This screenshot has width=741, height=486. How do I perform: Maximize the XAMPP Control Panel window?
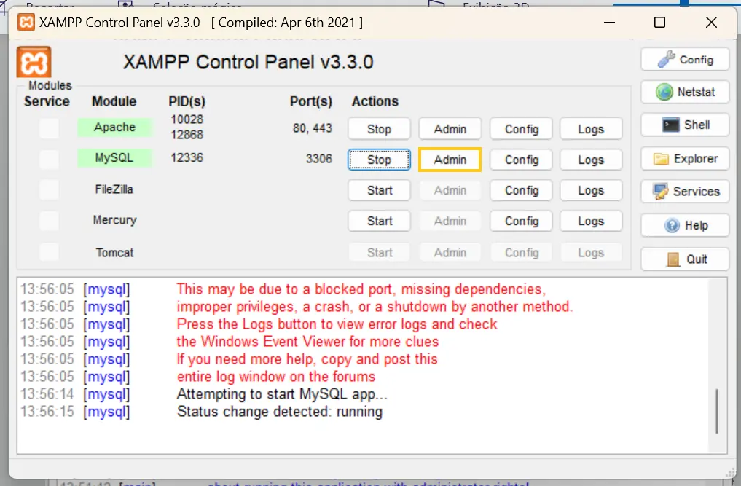659,22
